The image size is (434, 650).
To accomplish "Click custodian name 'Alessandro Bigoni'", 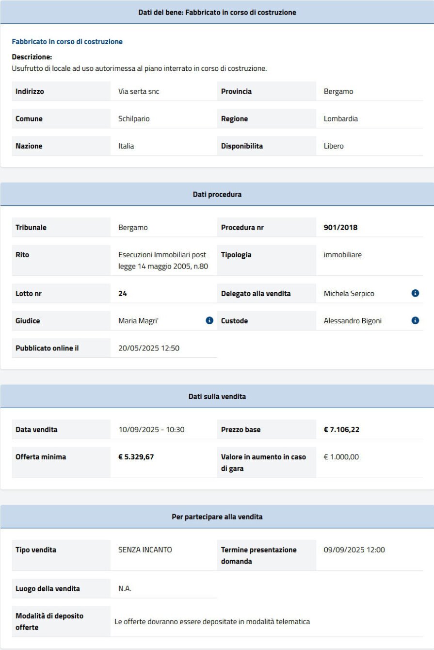I will (x=353, y=320).
